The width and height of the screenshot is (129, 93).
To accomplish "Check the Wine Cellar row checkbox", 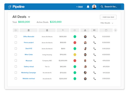I will pos(16,55).
